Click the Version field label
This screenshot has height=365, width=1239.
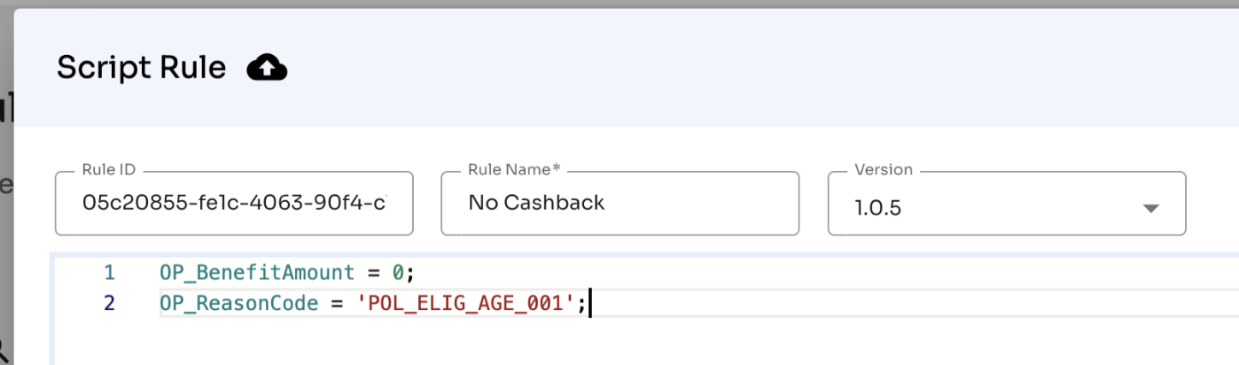(x=883, y=169)
